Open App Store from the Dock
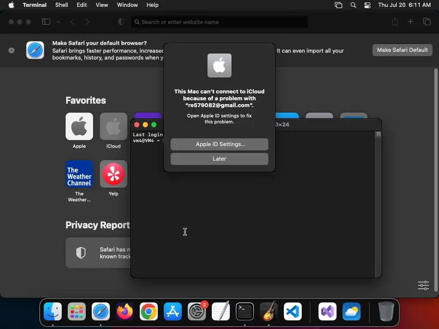Screen dimensions: 439x329 [x=173, y=311]
